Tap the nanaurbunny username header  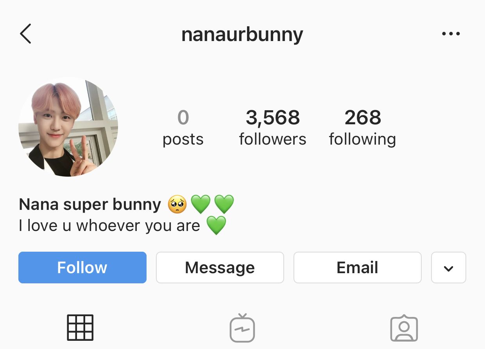(242, 35)
